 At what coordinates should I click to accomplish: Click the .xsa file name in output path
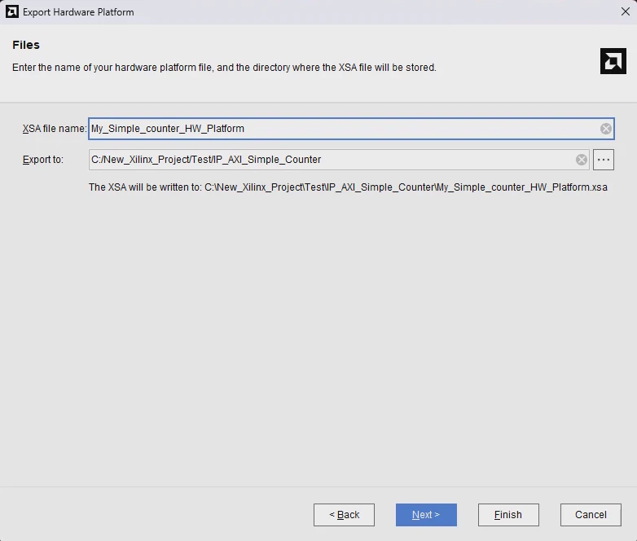pos(522,187)
